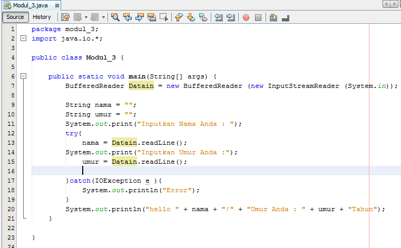This screenshot has height=248, width=401.
Task: Click the 'catch' keyword on line 17
Action: pos(80,181)
